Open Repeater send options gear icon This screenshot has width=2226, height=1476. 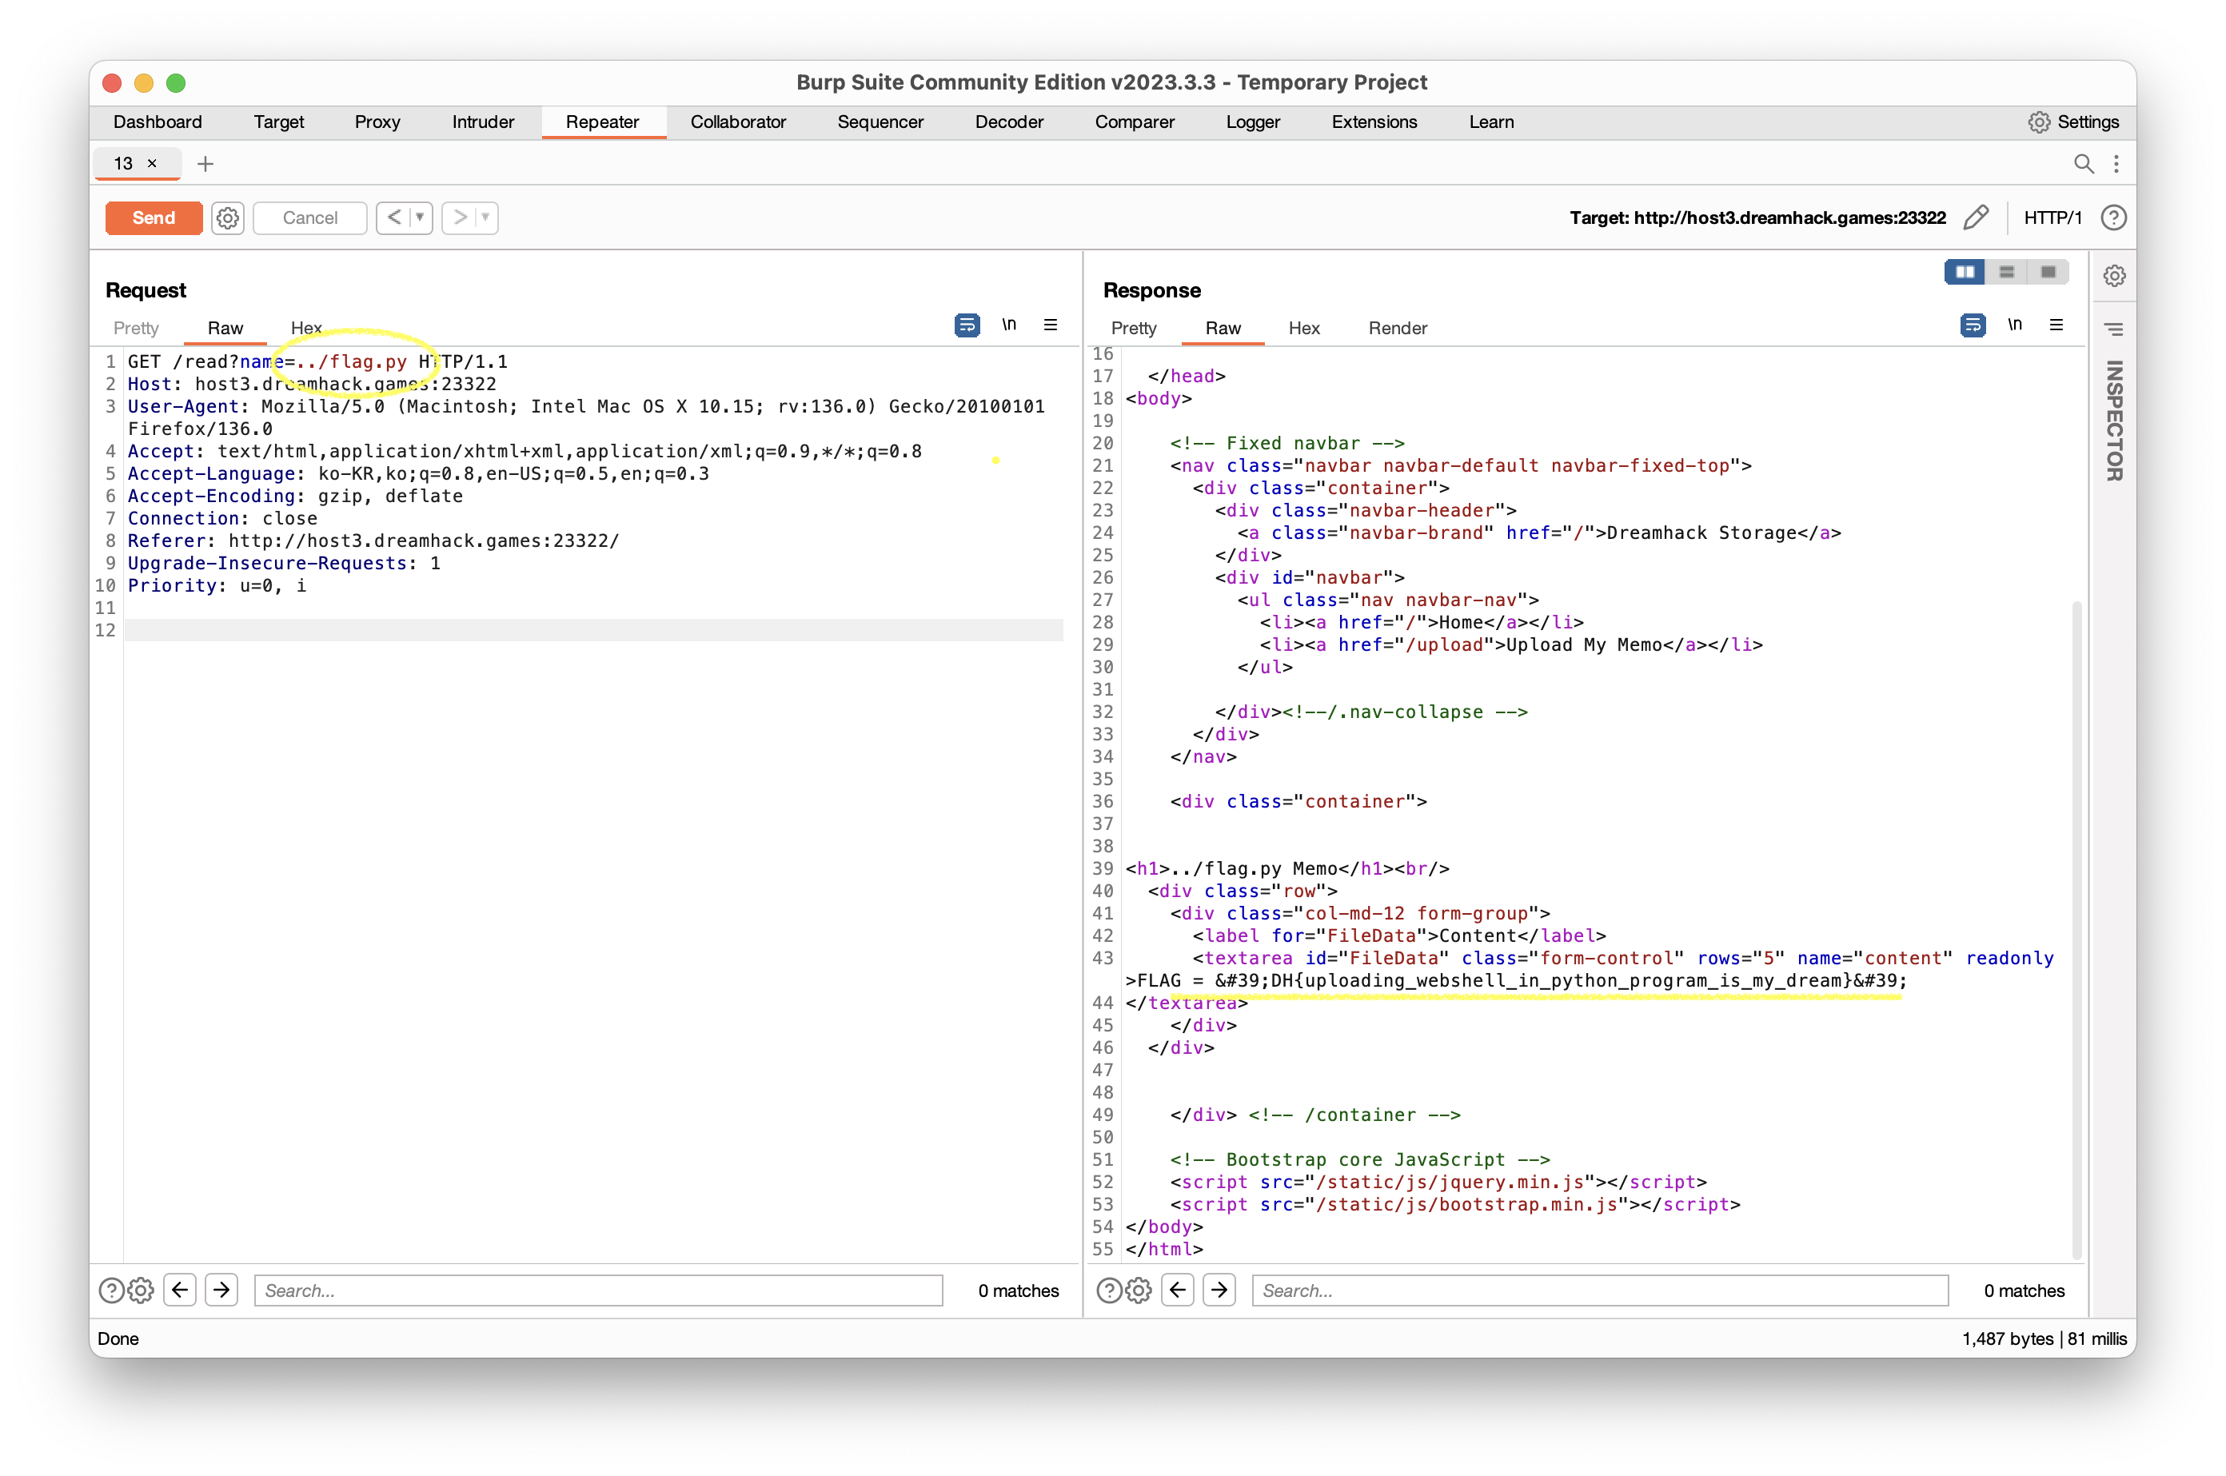[227, 217]
